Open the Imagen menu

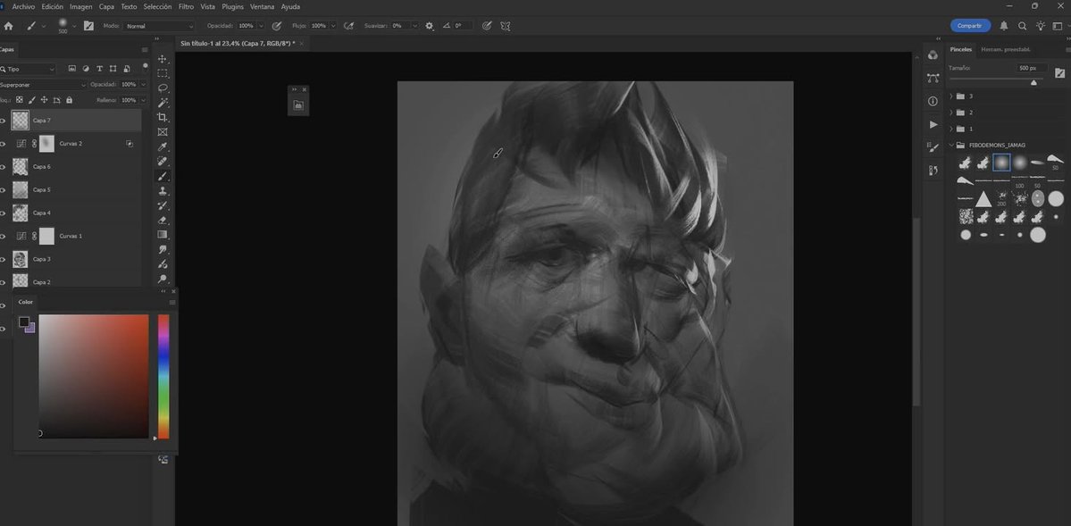click(x=80, y=7)
